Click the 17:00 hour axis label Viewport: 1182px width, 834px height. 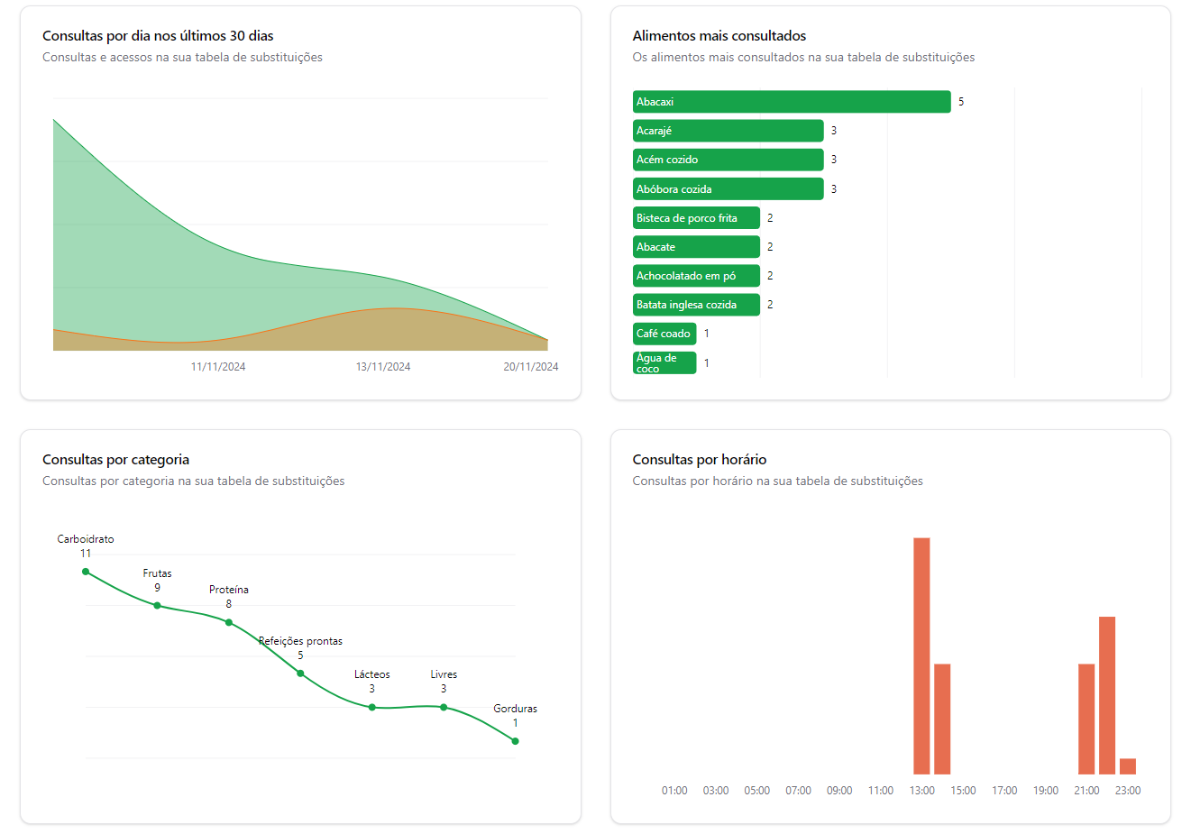pyautogui.click(x=1004, y=791)
